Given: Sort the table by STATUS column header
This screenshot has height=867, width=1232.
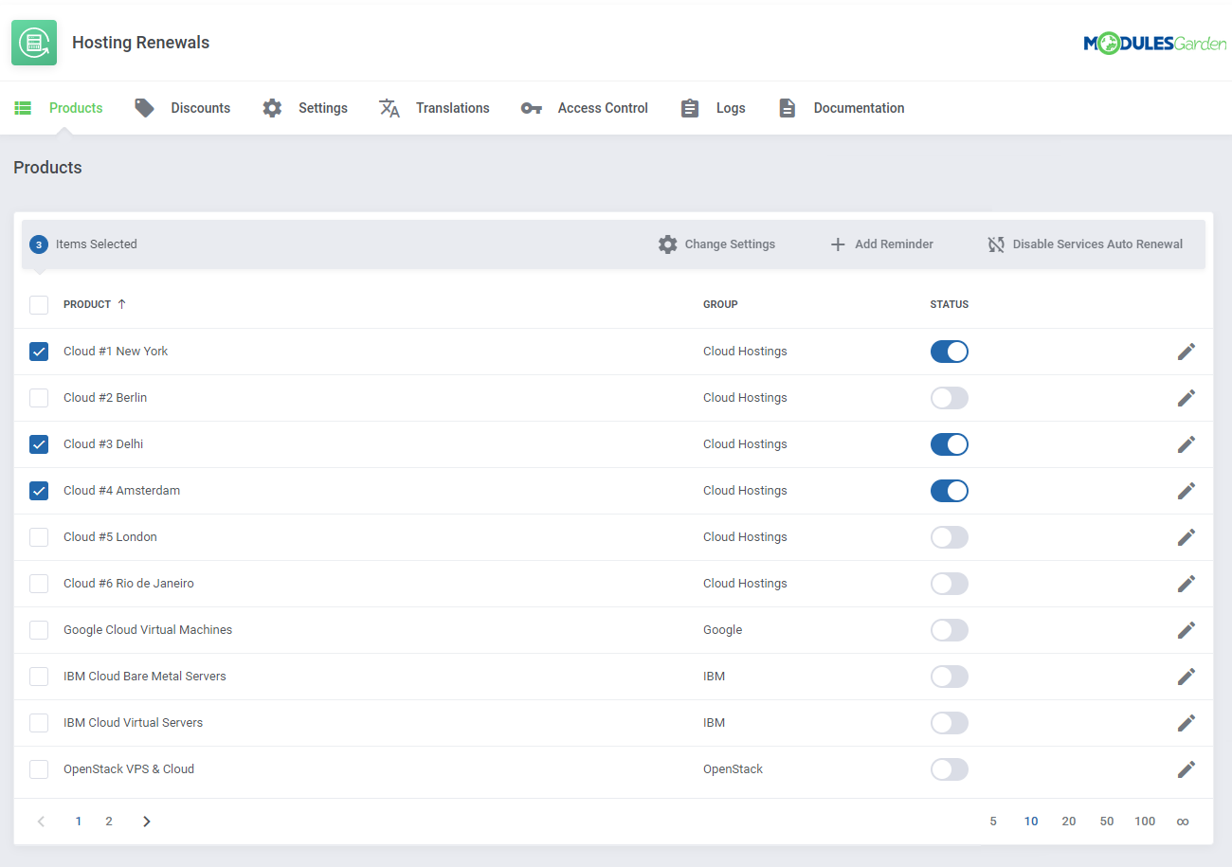Looking at the screenshot, I should [950, 304].
